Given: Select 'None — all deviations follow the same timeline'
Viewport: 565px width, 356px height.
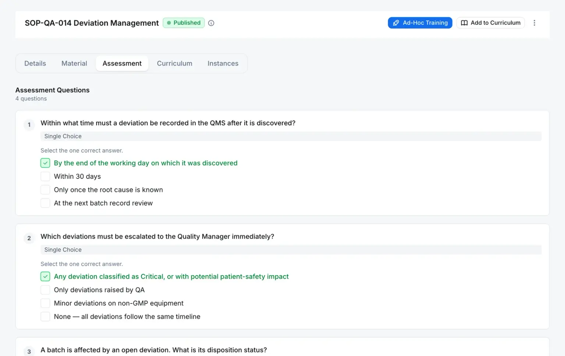Looking at the screenshot, I should [x=45, y=317].
